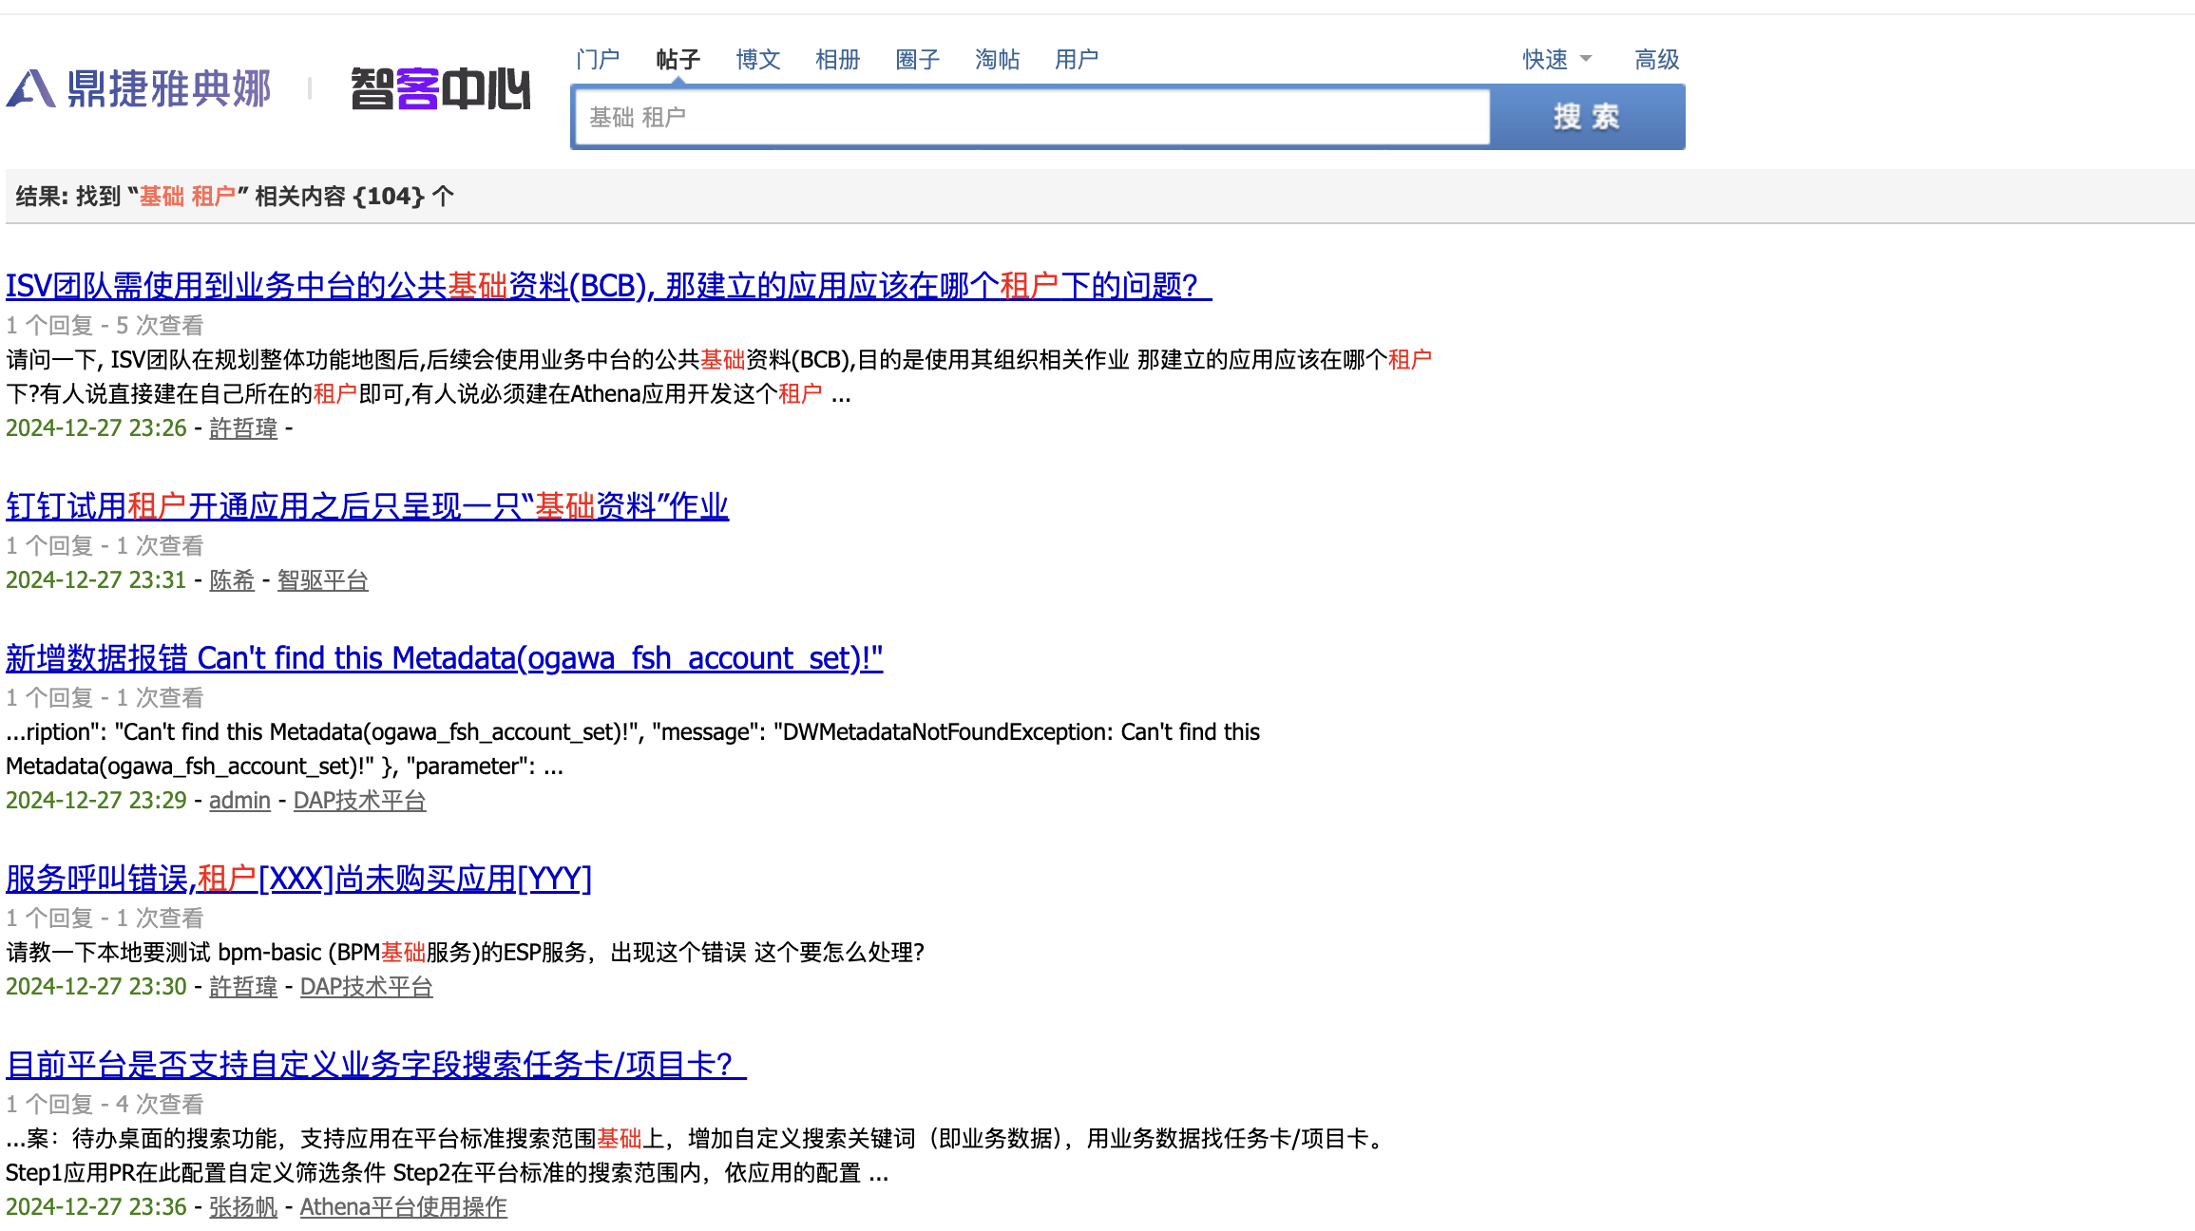The image size is (2195, 1231).
Task: Switch to the 门户 tab
Action: [598, 59]
